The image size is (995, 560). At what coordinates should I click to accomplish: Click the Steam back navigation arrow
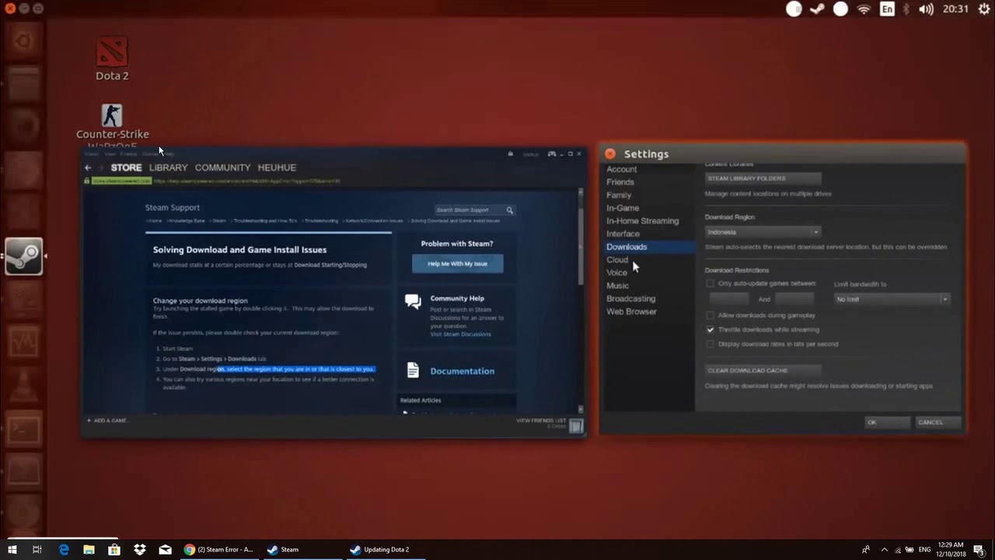(88, 167)
